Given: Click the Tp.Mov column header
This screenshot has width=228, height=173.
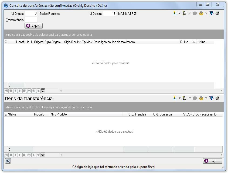Looking at the screenshot, I should pos(87,42).
